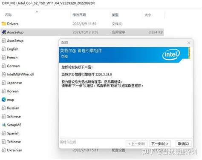Viewport: 202px width, 160px height.
Task: Select the SetupME application icon
Action: 4,125
